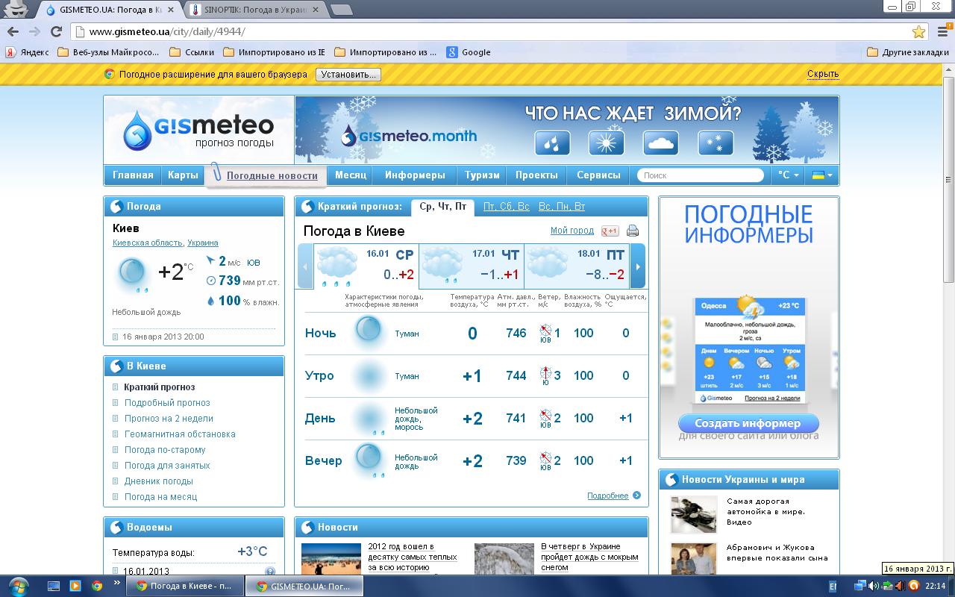Click the snowflakes winter forecast icon

pos(716,143)
